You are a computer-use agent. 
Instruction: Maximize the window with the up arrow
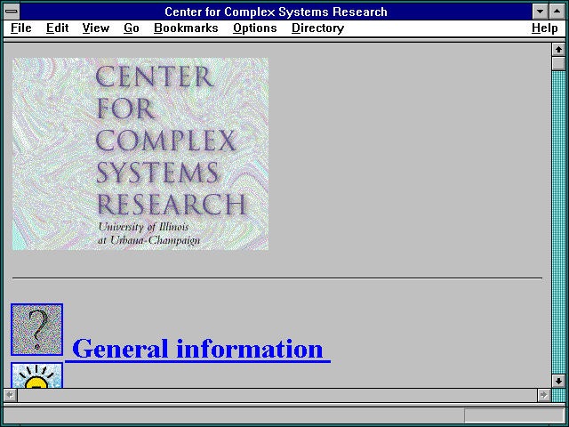point(557,12)
